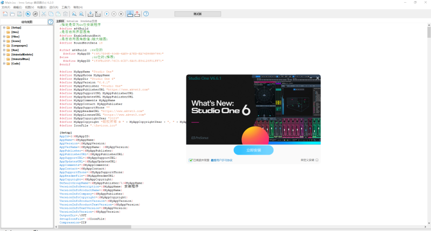Click the highlighted download-arrow toolbar icon
This screenshot has height=231, width=431.
tap(130, 14)
